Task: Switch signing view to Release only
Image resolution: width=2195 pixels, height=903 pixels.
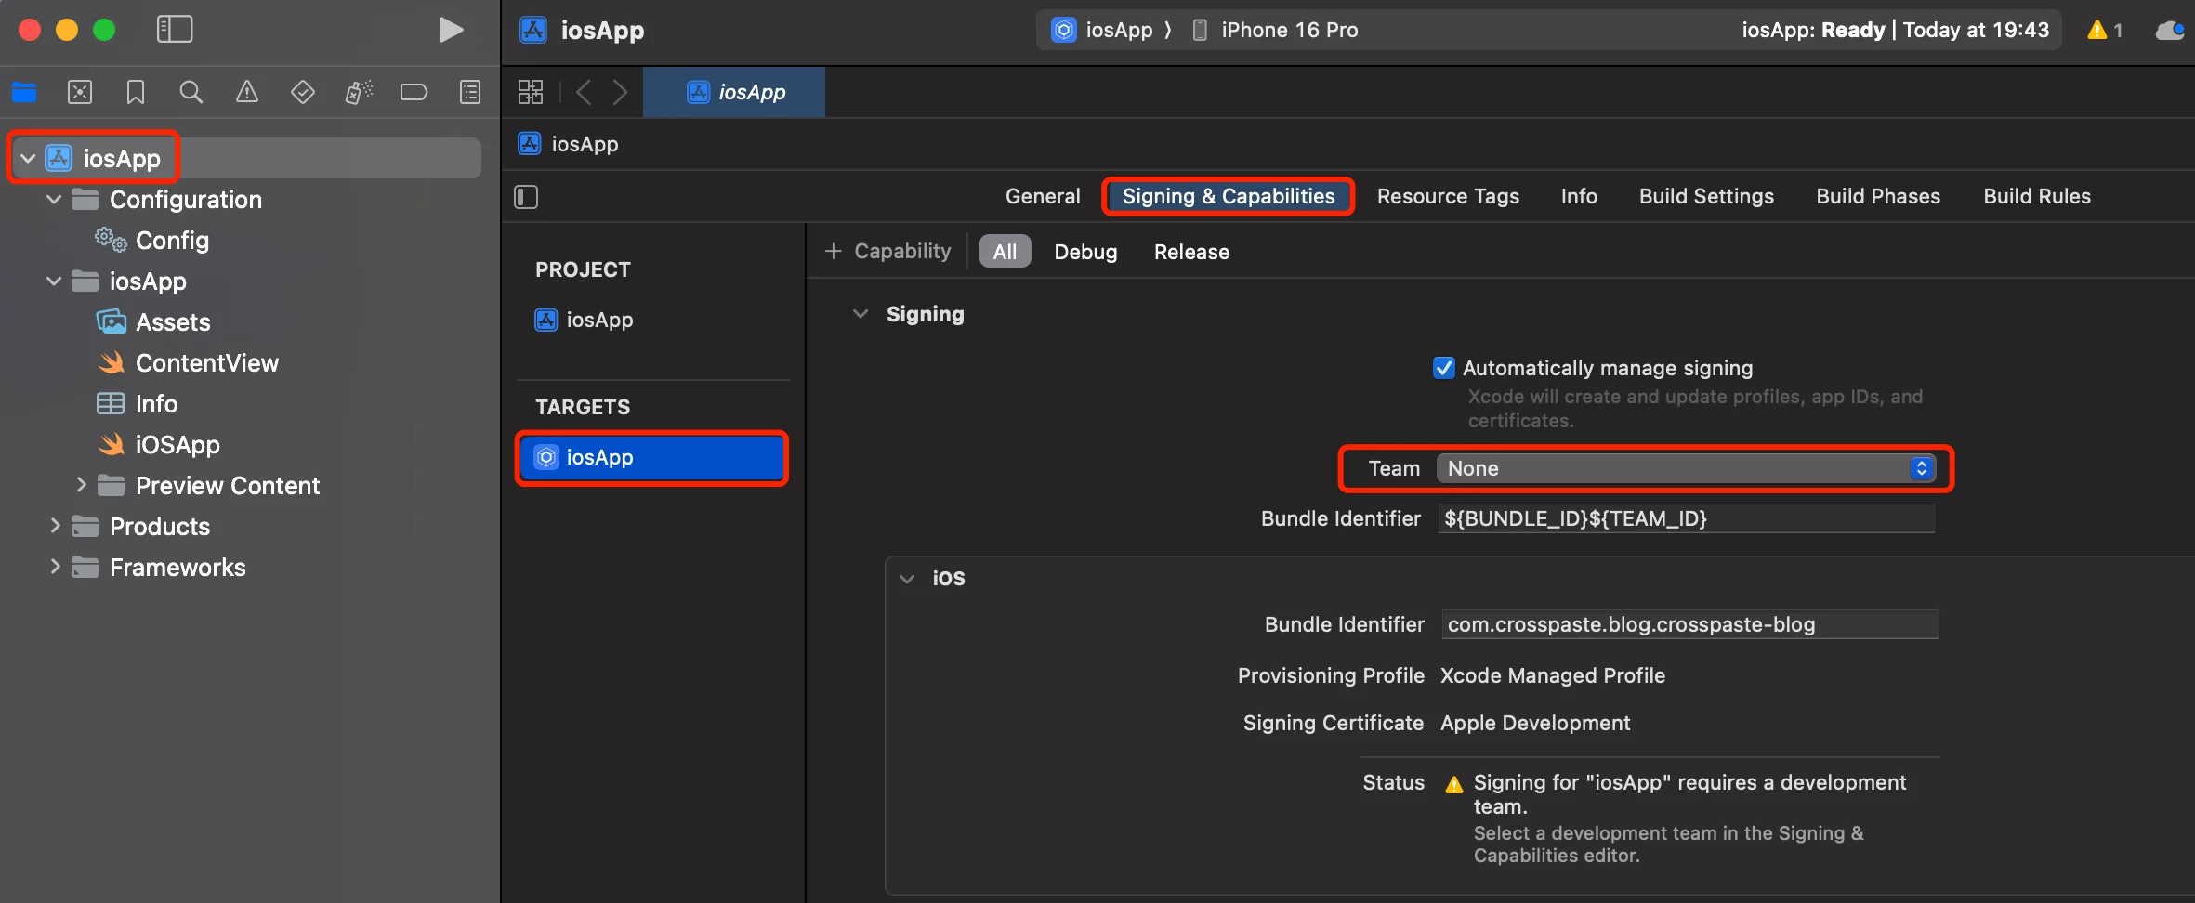Action: pos(1190,251)
